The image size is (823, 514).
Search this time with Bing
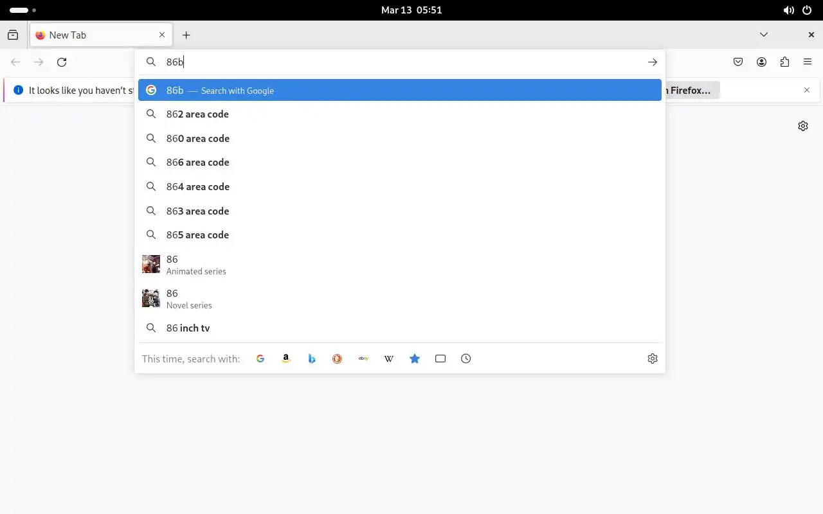pos(312,359)
